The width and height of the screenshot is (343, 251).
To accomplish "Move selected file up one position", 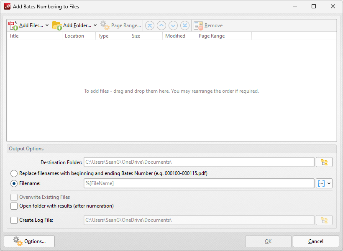I will pos(161,25).
